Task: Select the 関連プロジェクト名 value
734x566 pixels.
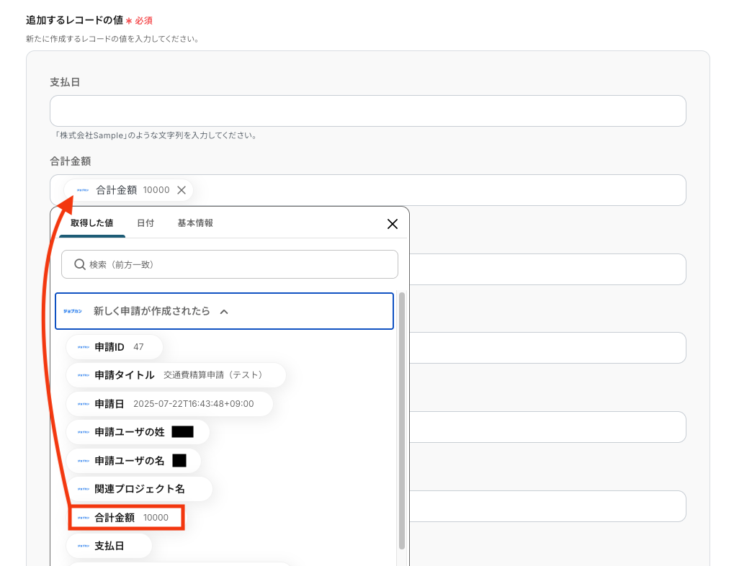Action: (139, 489)
